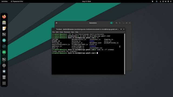This screenshot has height=97, width=173.
Task: Click 'Settings.ui' in terminal listing
Action: point(57,43)
